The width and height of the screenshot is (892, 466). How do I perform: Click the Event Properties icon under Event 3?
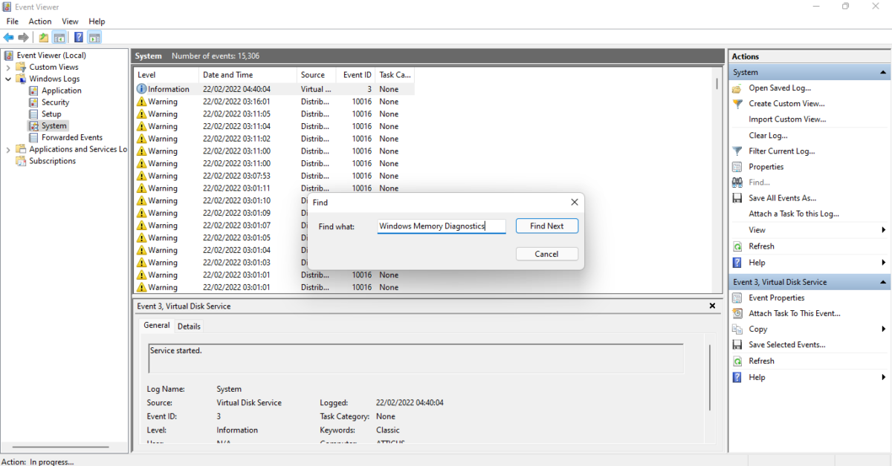737,297
